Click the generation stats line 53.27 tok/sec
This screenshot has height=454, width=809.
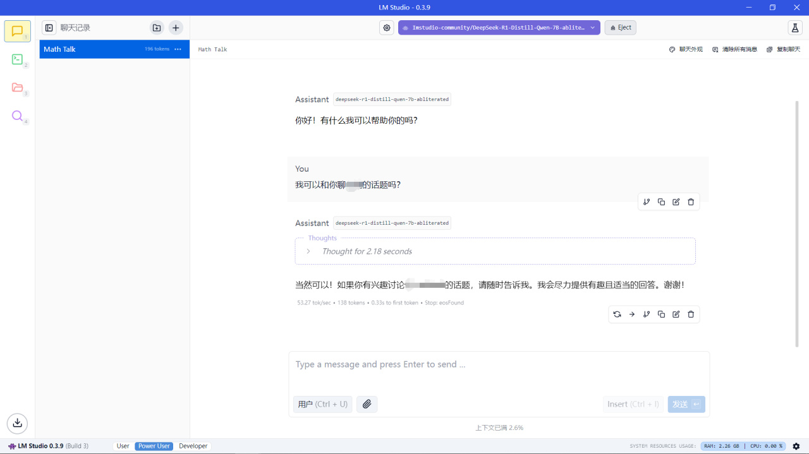tap(380, 302)
